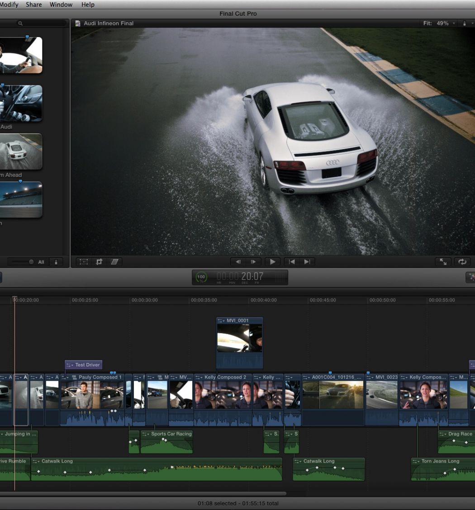This screenshot has width=475, height=510.
Task: Open the Share menu
Action: tap(33, 5)
